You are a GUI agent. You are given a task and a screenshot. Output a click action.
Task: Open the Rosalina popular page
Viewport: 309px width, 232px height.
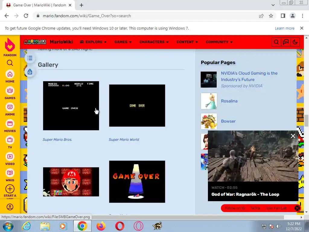tap(229, 101)
